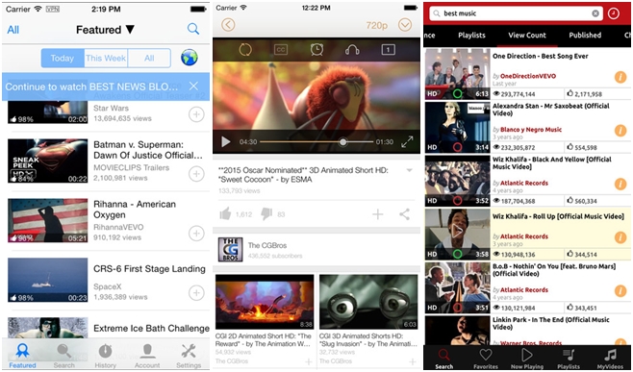Toggle headphones audio-only mode
The width and height of the screenshot is (633, 372).
pos(352,50)
